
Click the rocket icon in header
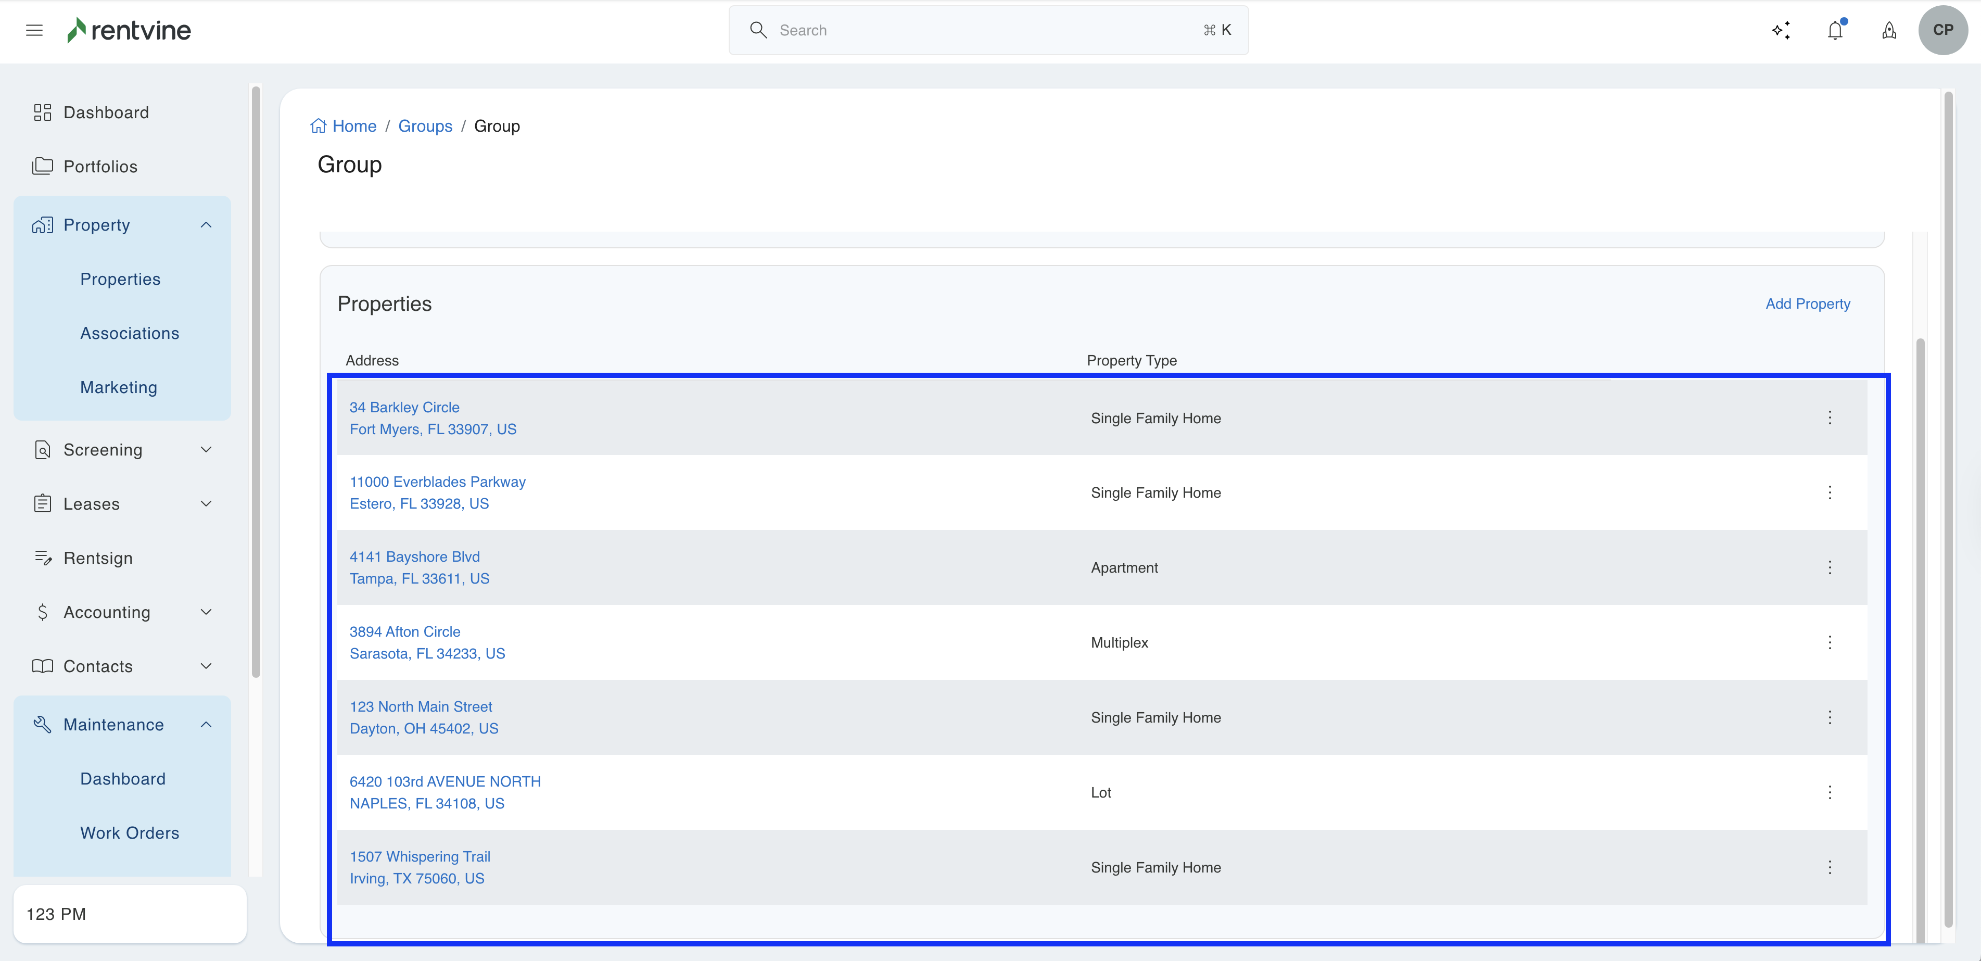1889,30
